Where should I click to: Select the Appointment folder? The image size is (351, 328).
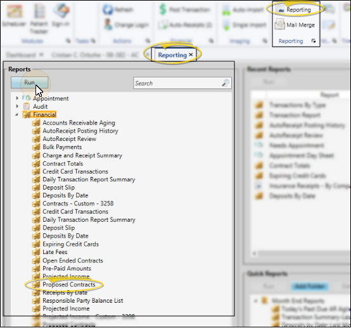(51, 99)
